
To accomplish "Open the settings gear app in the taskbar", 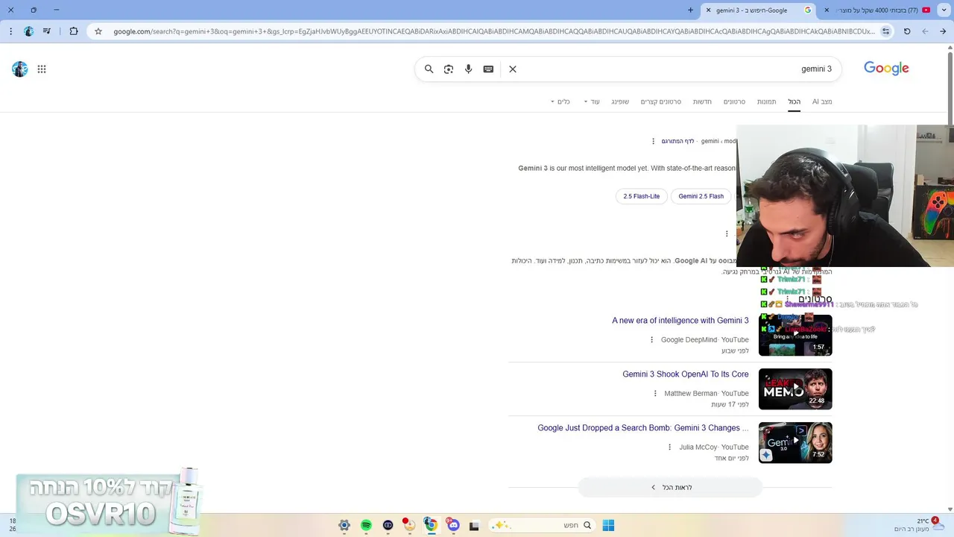I will tap(344, 525).
